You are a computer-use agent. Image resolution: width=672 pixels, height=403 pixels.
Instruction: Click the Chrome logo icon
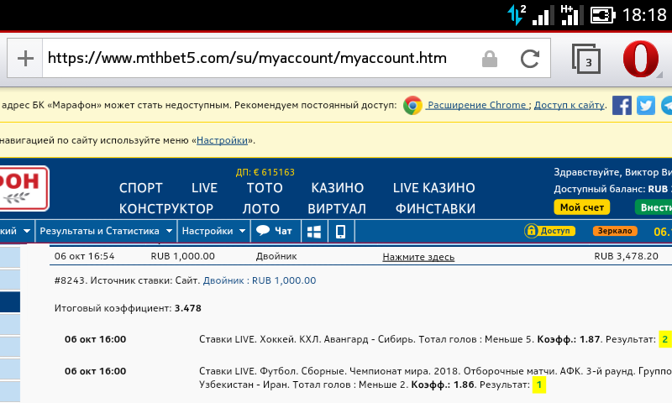pyautogui.click(x=412, y=105)
